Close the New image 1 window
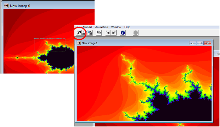220x127 pixels. click(x=208, y=43)
